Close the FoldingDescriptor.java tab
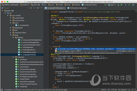This screenshot has width=137, height=91. pyautogui.click(x=88, y=8)
